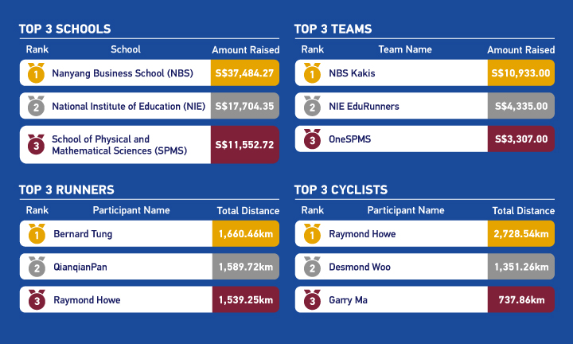Click silver medal icon beside NIE EduRunners

(310, 106)
